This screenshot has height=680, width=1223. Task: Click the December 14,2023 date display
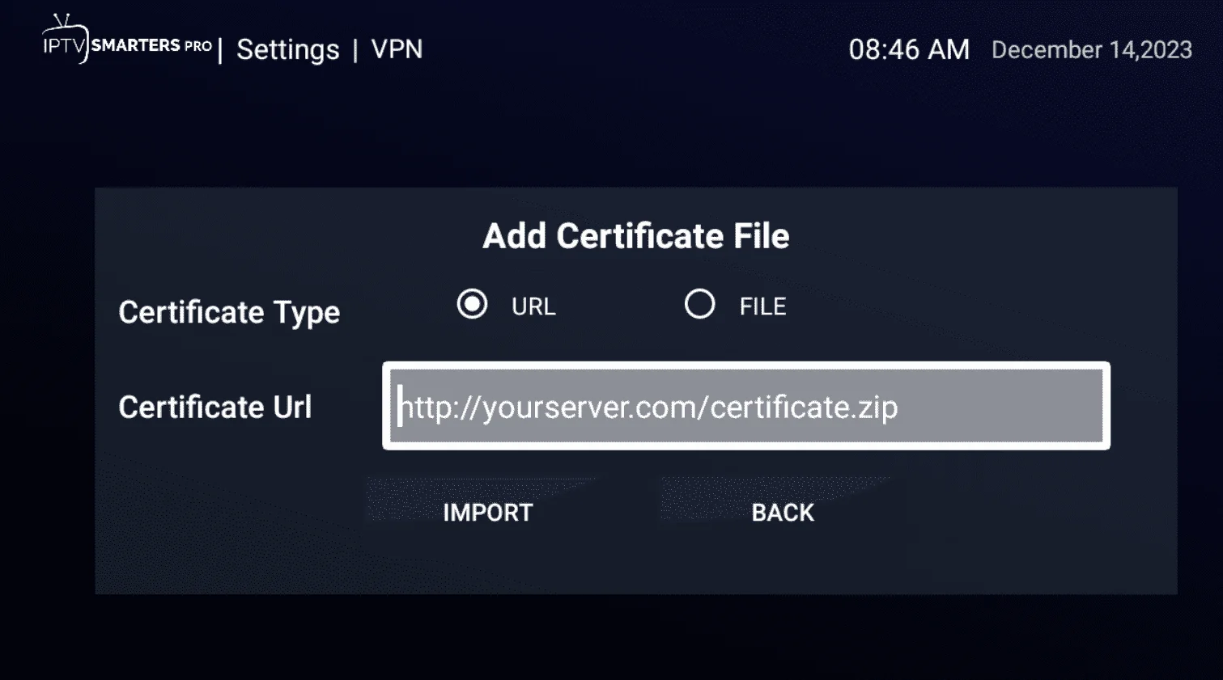click(1092, 50)
